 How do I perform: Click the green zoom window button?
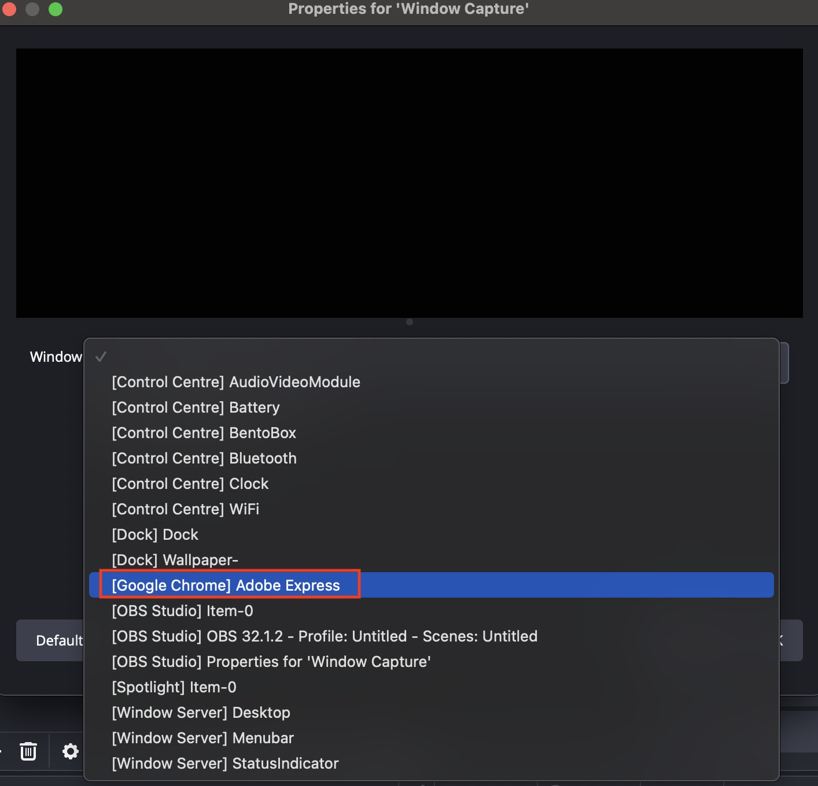point(56,9)
